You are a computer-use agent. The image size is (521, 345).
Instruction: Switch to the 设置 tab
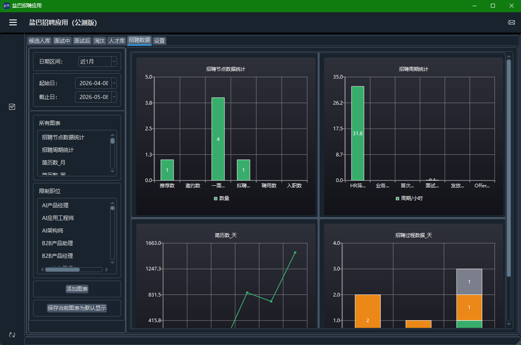[x=159, y=41]
